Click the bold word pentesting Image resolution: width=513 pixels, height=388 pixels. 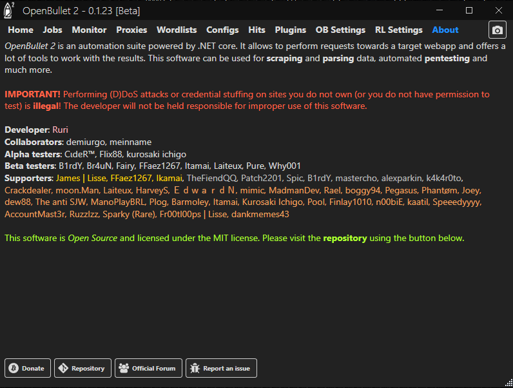pyautogui.click(x=447, y=59)
